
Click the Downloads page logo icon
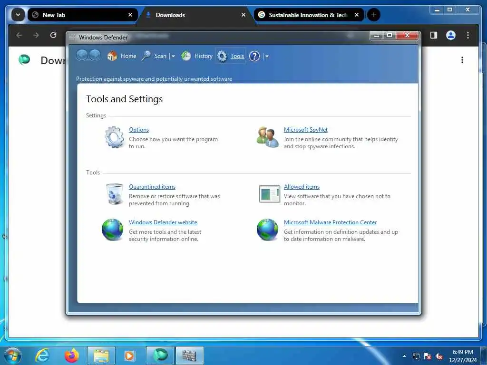coord(24,59)
